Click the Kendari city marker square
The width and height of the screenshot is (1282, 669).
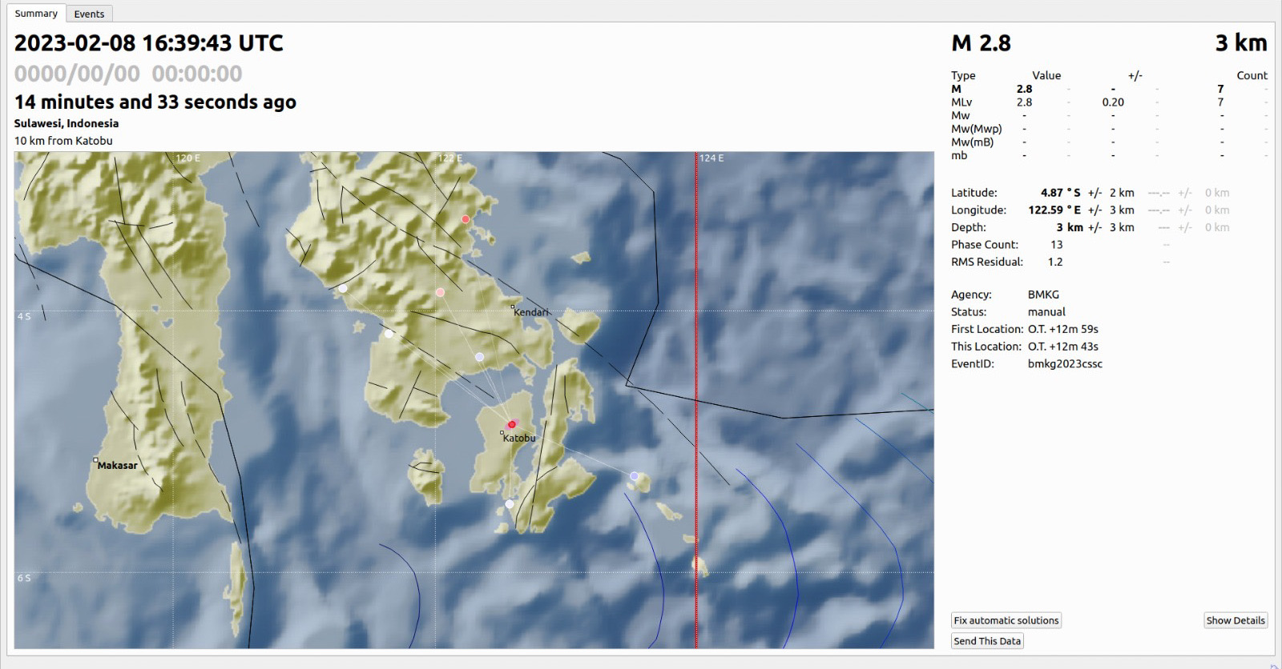tap(513, 306)
